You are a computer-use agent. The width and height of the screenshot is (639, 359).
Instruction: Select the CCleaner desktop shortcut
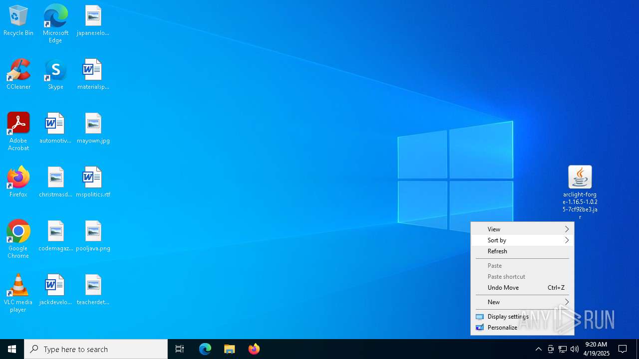tap(18, 75)
